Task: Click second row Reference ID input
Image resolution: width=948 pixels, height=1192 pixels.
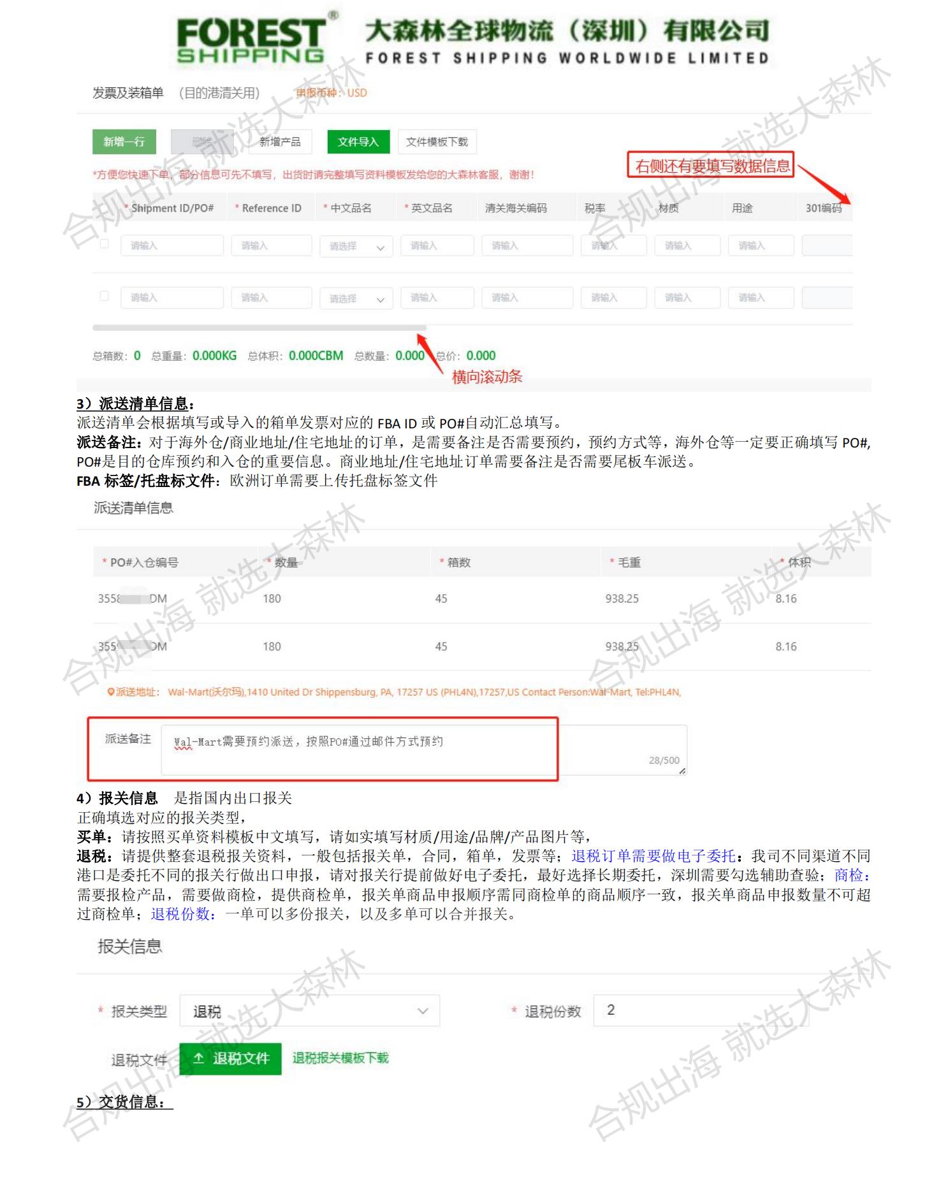Action: 271,298
